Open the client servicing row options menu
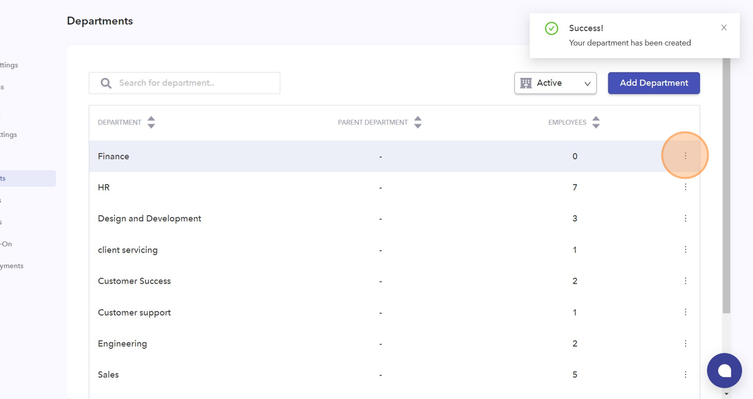This screenshot has height=399, width=753. click(685, 250)
